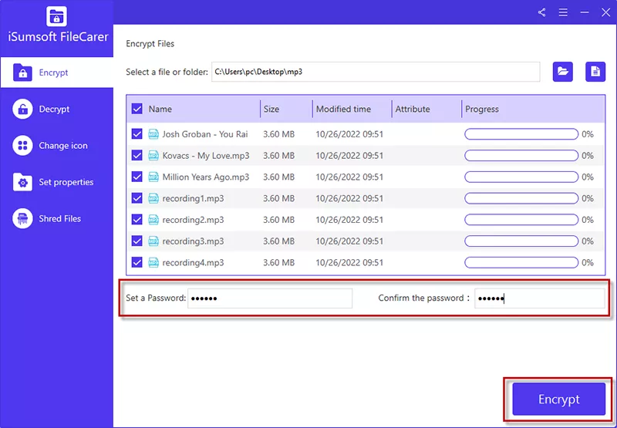Click the progress bar for Josh Groban file
The height and width of the screenshot is (428, 617).
click(521, 134)
